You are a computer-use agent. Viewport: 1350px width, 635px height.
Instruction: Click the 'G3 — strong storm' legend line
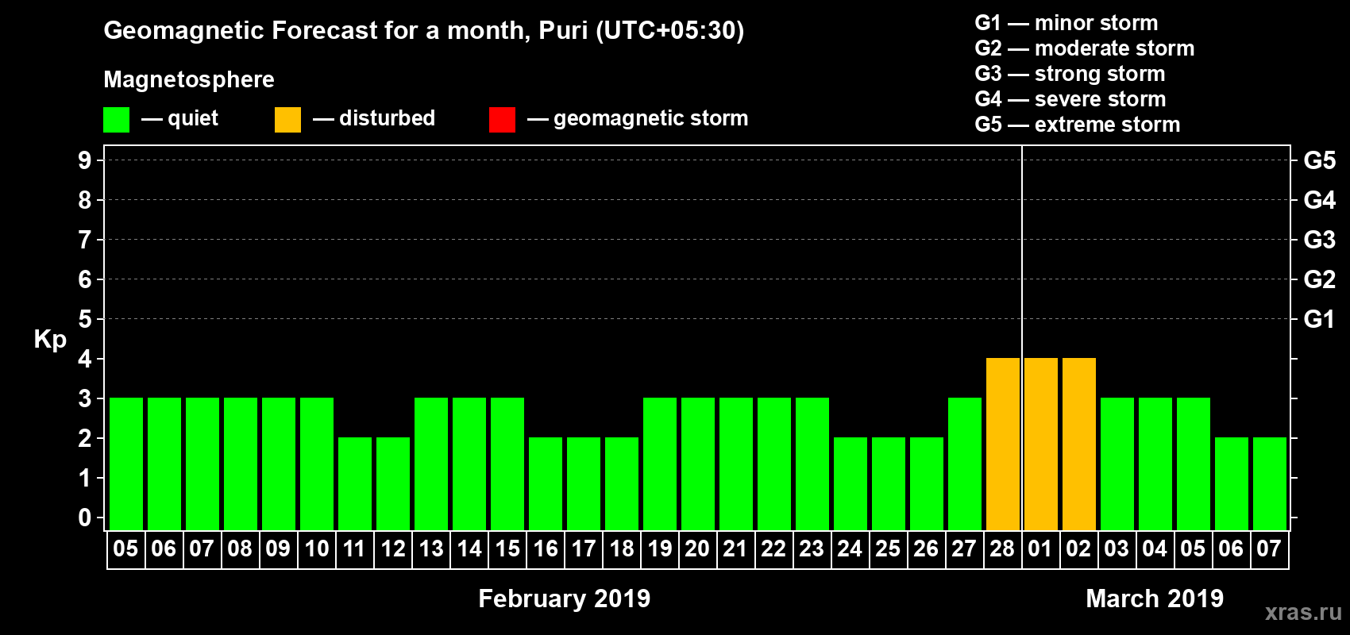coord(1070,74)
